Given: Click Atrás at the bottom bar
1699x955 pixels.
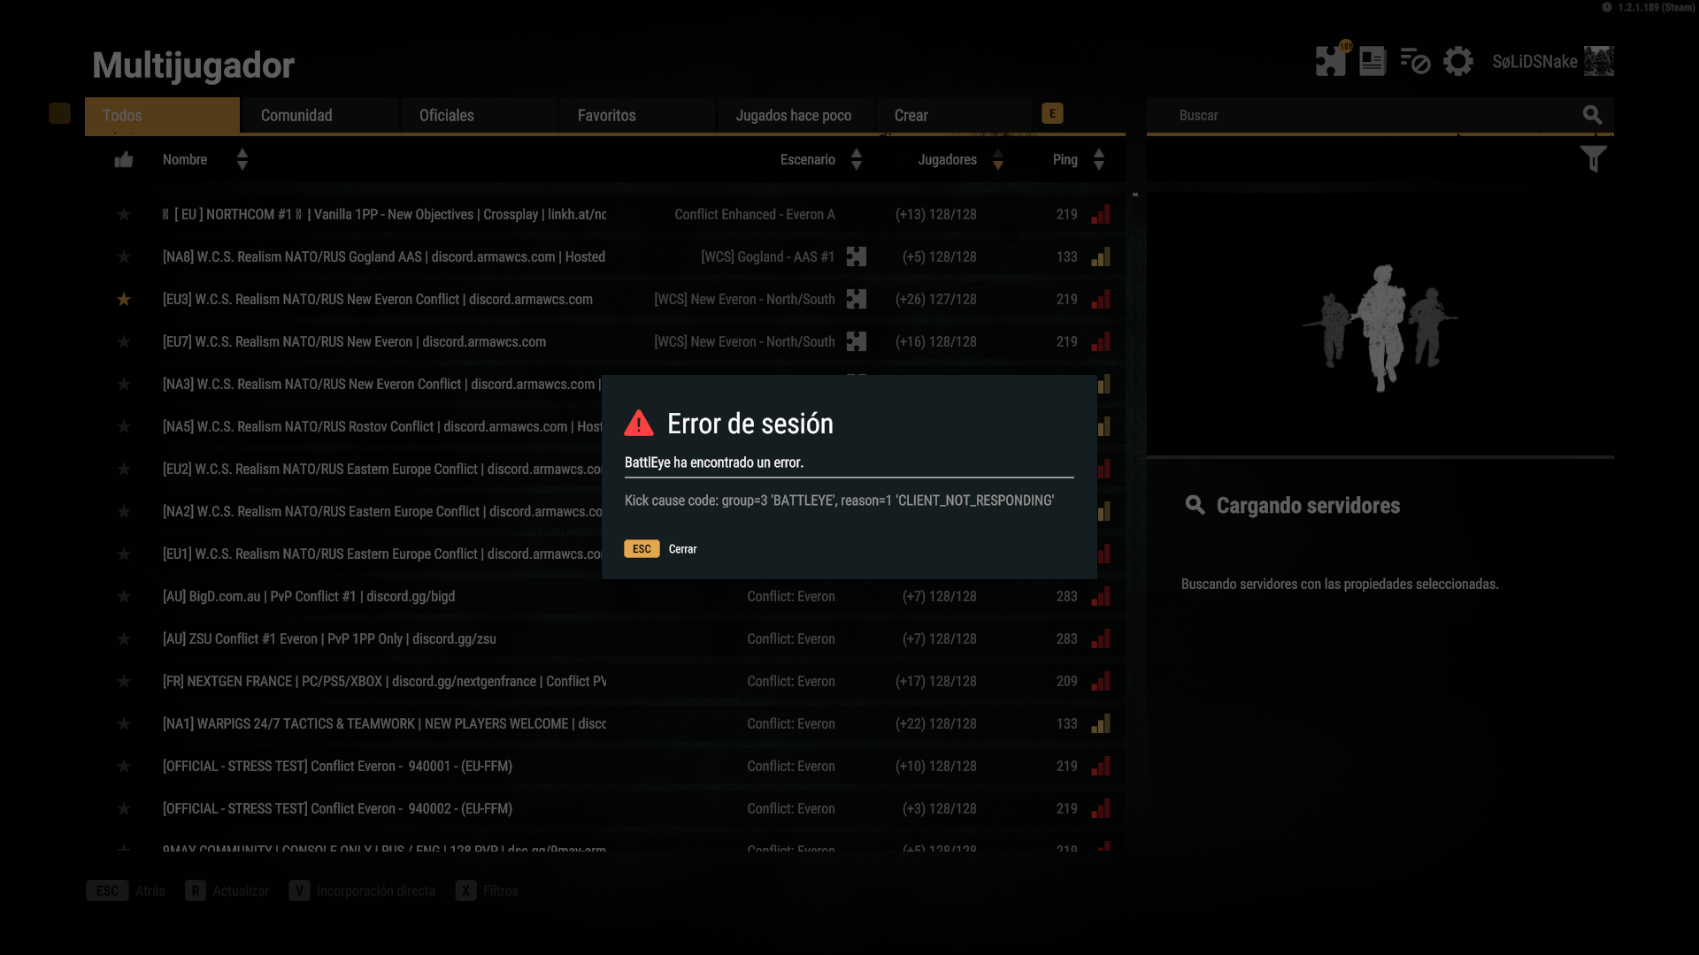Looking at the screenshot, I should [x=150, y=890].
